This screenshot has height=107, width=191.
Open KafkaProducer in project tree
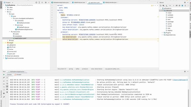pos(24,27)
